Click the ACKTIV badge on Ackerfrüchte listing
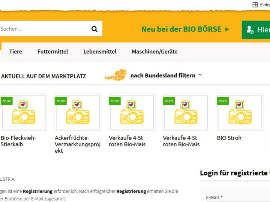This screenshot has width=270, height=202. 61,101
